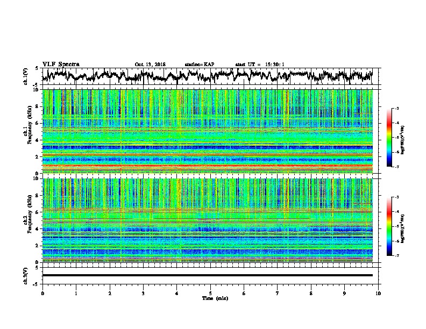The image size is (426, 329).
Task: Click time axis tick label "6"
Action: point(244,294)
